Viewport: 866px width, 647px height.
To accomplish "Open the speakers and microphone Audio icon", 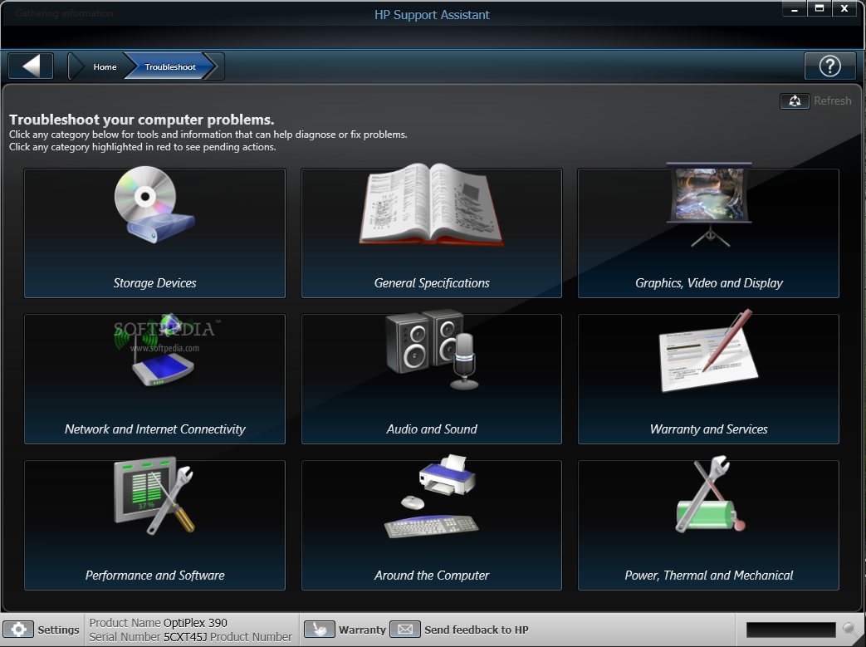I will (x=433, y=350).
